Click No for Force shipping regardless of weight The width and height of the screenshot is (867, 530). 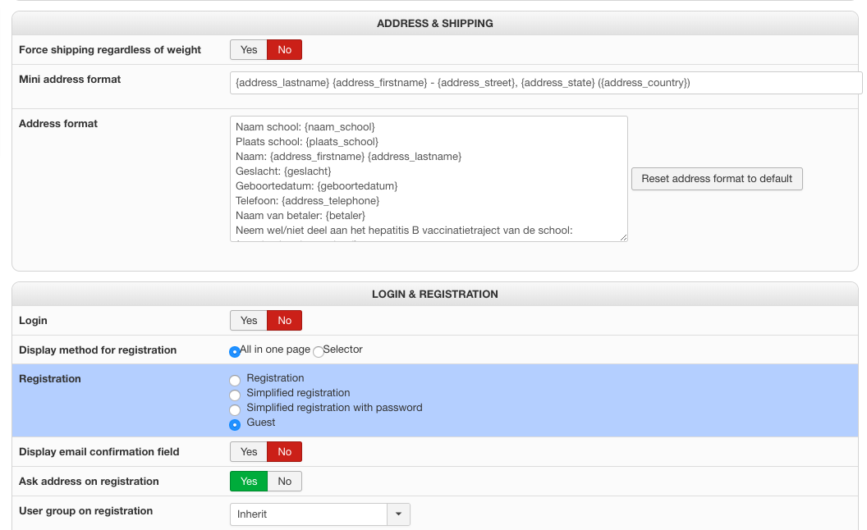click(285, 50)
